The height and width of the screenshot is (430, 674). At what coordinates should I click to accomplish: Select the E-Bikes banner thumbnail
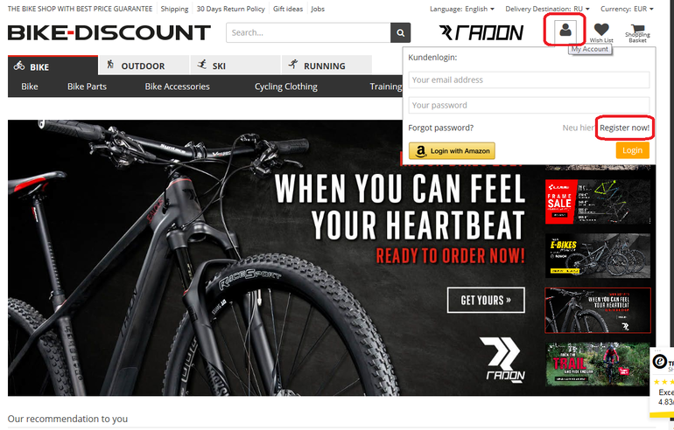(x=598, y=256)
